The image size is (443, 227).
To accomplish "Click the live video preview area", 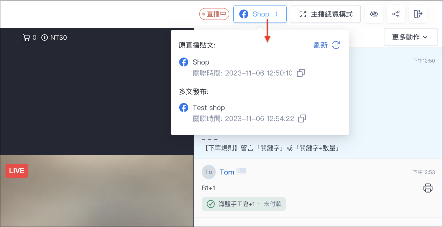I will tap(97, 191).
